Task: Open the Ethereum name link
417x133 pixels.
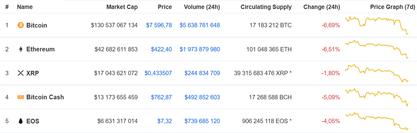Action: (x=40, y=49)
